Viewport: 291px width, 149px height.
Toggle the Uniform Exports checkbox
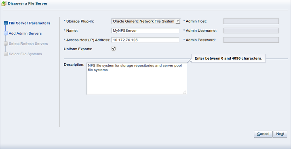(x=114, y=49)
